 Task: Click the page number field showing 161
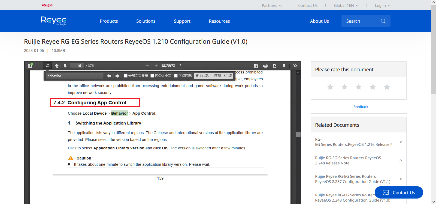click(77, 66)
